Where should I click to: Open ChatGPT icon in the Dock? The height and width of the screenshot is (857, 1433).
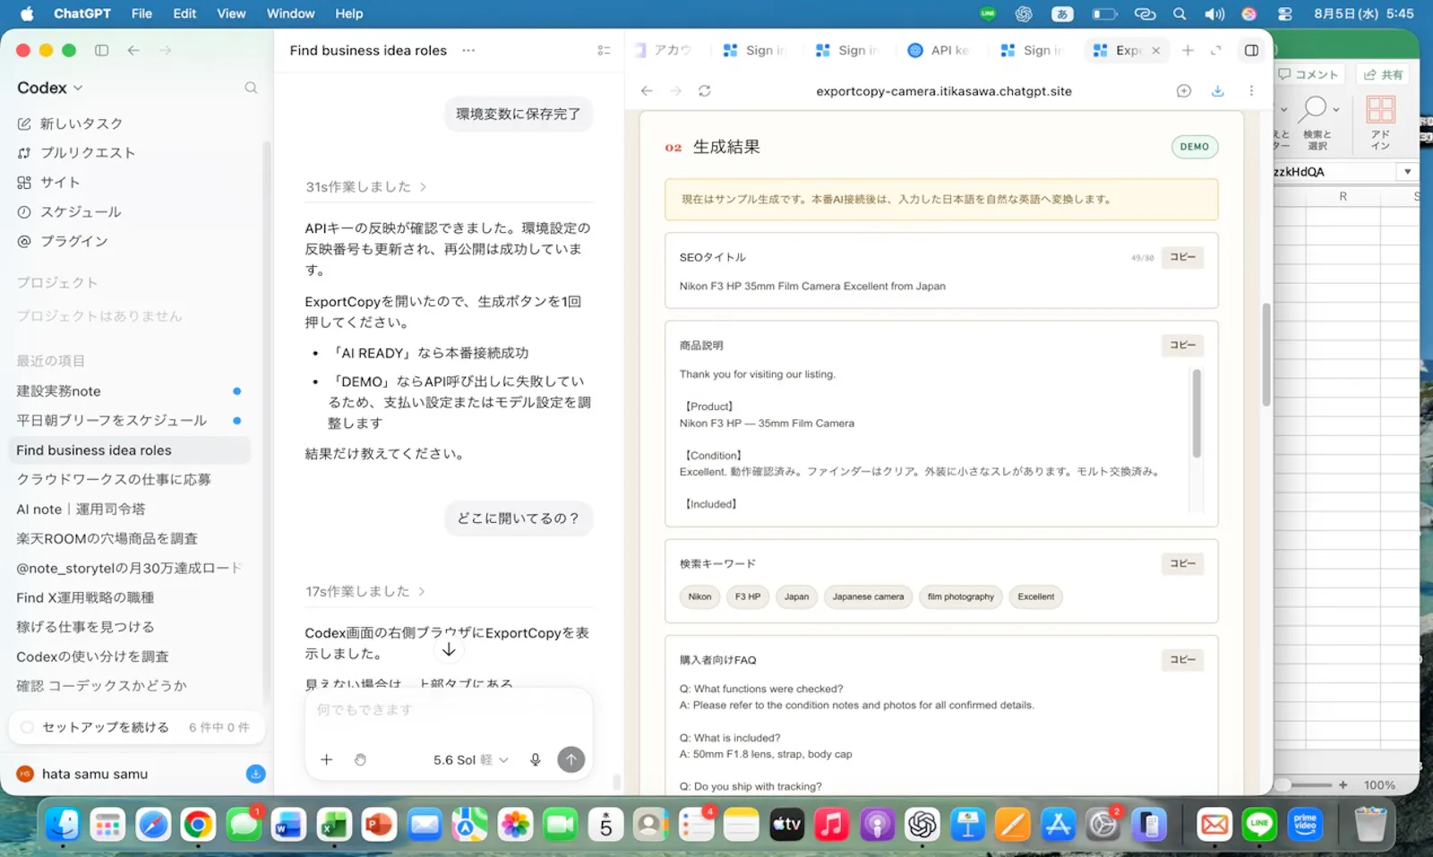pyautogui.click(x=922, y=824)
